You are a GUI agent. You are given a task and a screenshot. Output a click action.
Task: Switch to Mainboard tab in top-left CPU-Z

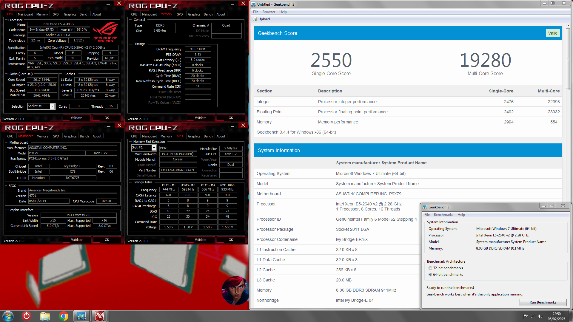click(x=25, y=14)
